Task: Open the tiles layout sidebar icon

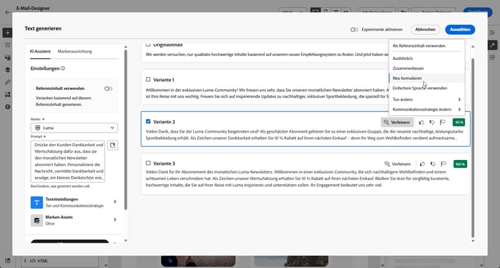Action: point(7,95)
